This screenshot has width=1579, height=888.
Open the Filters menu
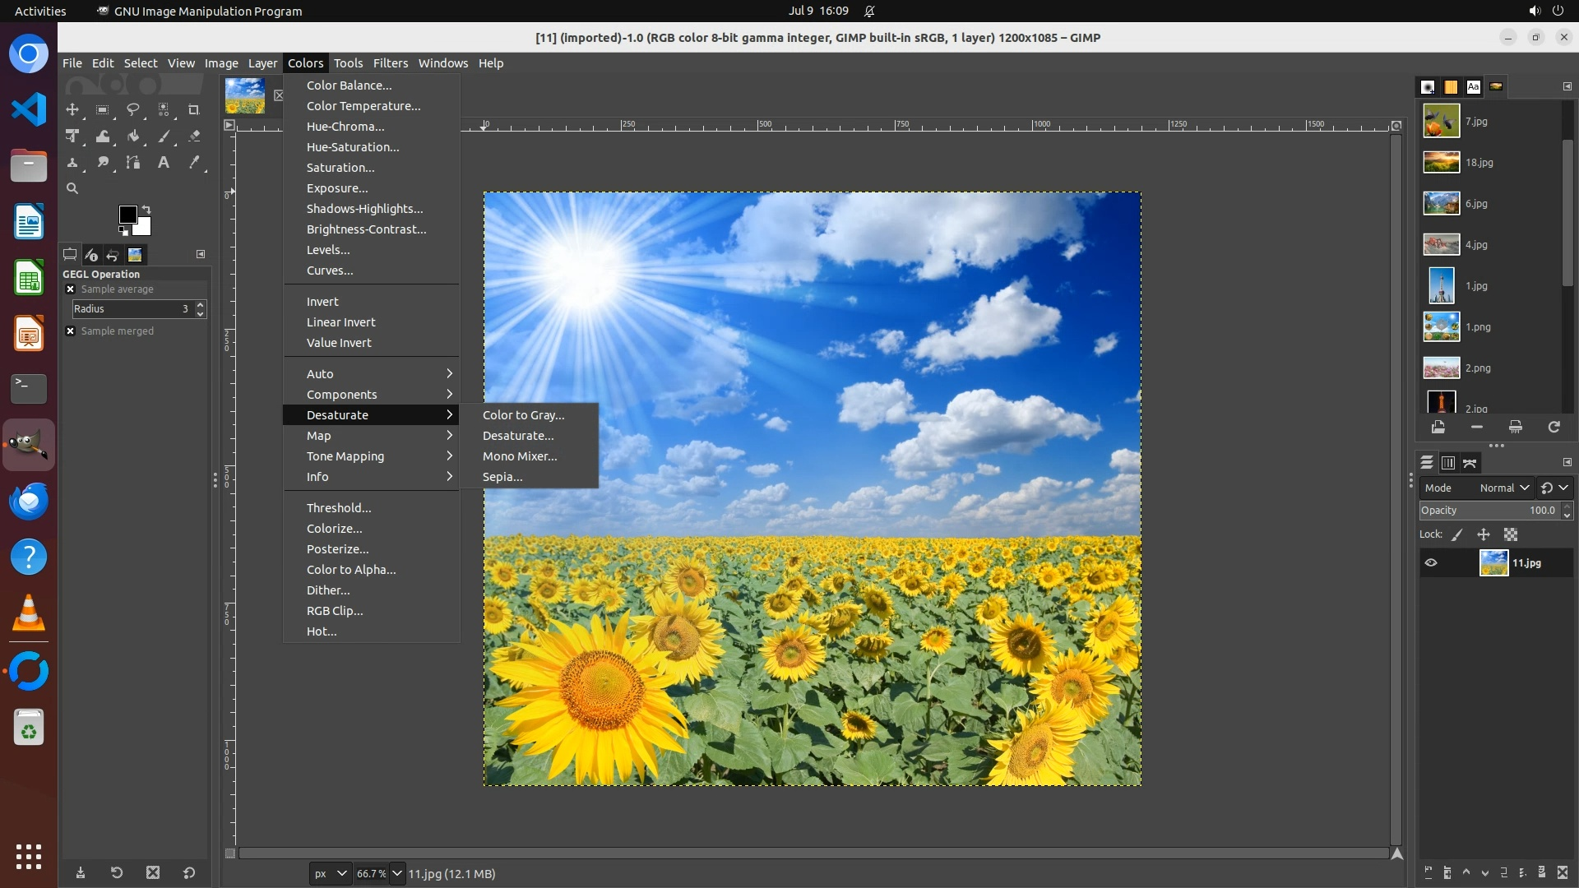(390, 63)
